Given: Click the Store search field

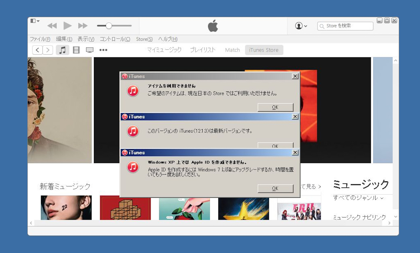Looking at the screenshot, I should click(345, 26).
